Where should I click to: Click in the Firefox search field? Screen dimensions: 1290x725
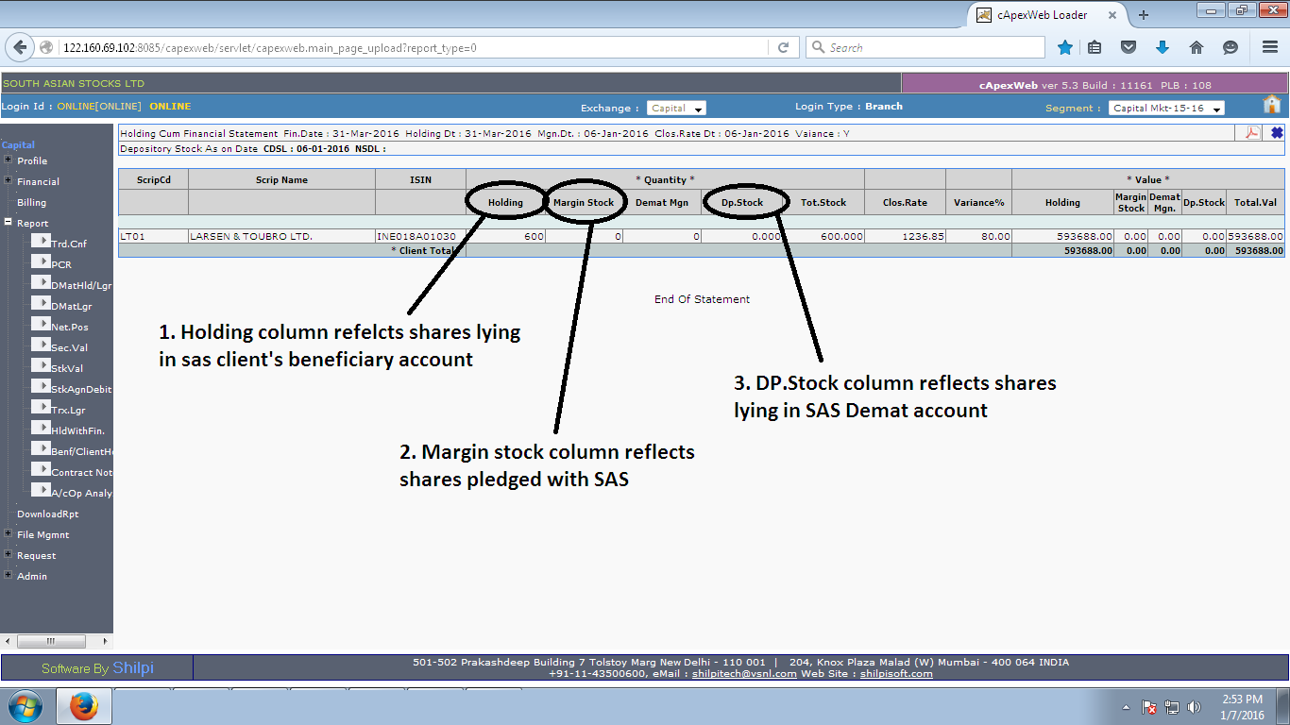pyautogui.click(x=925, y=47)
